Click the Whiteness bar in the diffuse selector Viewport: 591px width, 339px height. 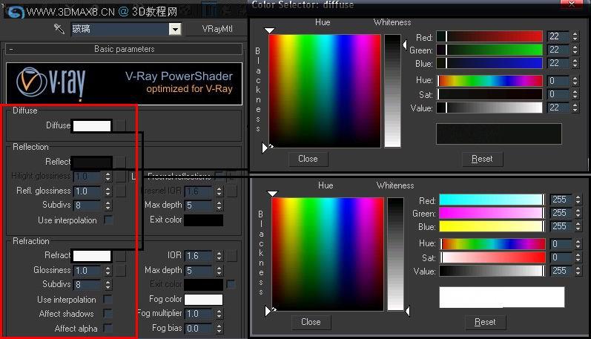pyautogui.click(x=392, y=91)
